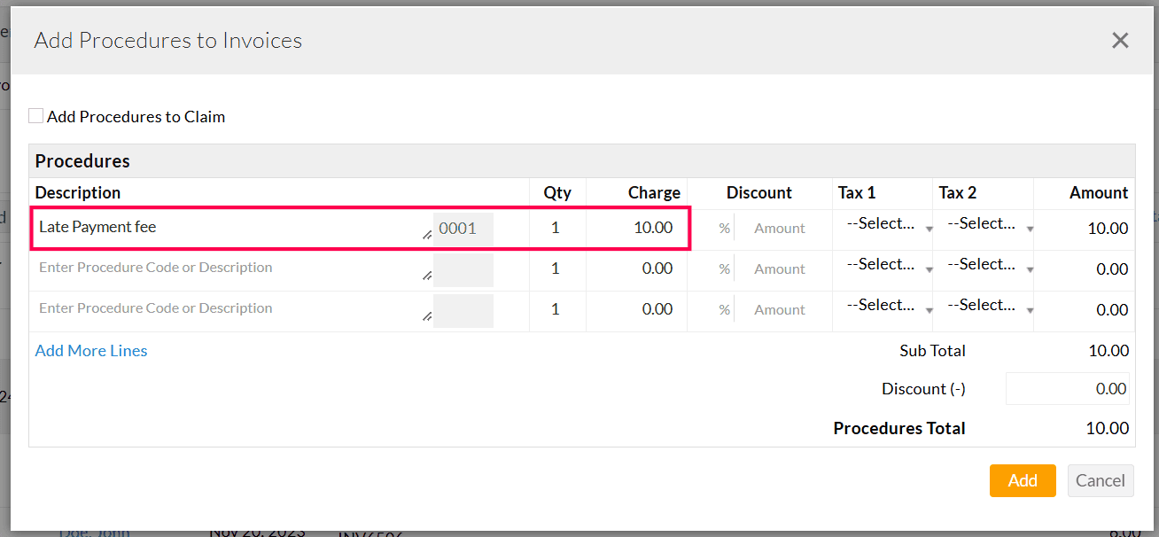Click the Late Payment fee description field
Image resolution: width=1159 pixels, height=537 pixels.
click(x=222, y=227)
